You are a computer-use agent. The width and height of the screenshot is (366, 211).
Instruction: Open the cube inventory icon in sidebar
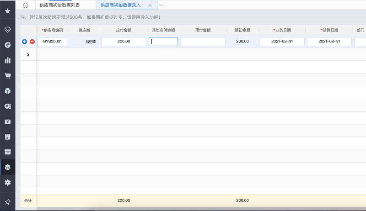coord(7,90)
